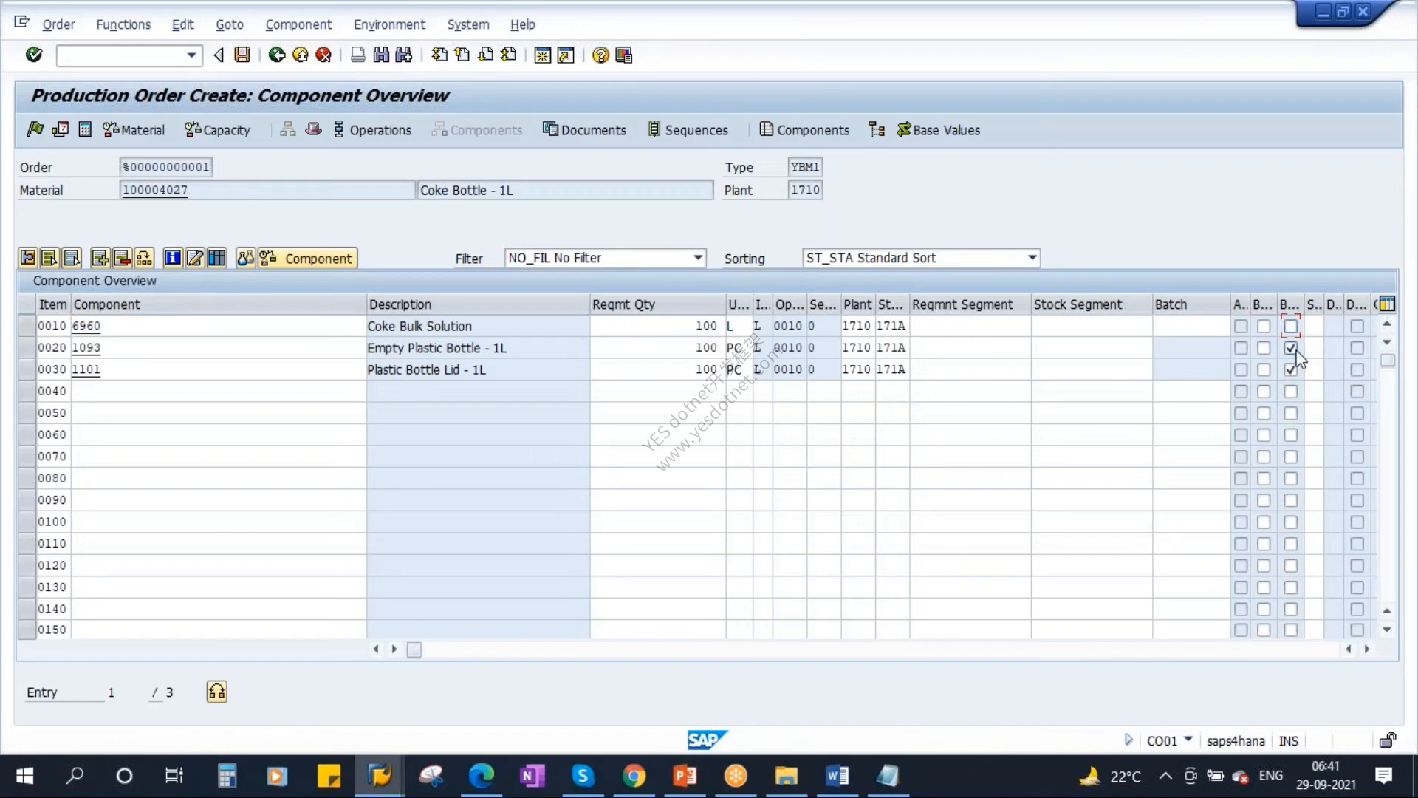Screen dimensions: 1418x798
Task: Open CO01 status bar dropdown arrow
Action: point(1188,739)
